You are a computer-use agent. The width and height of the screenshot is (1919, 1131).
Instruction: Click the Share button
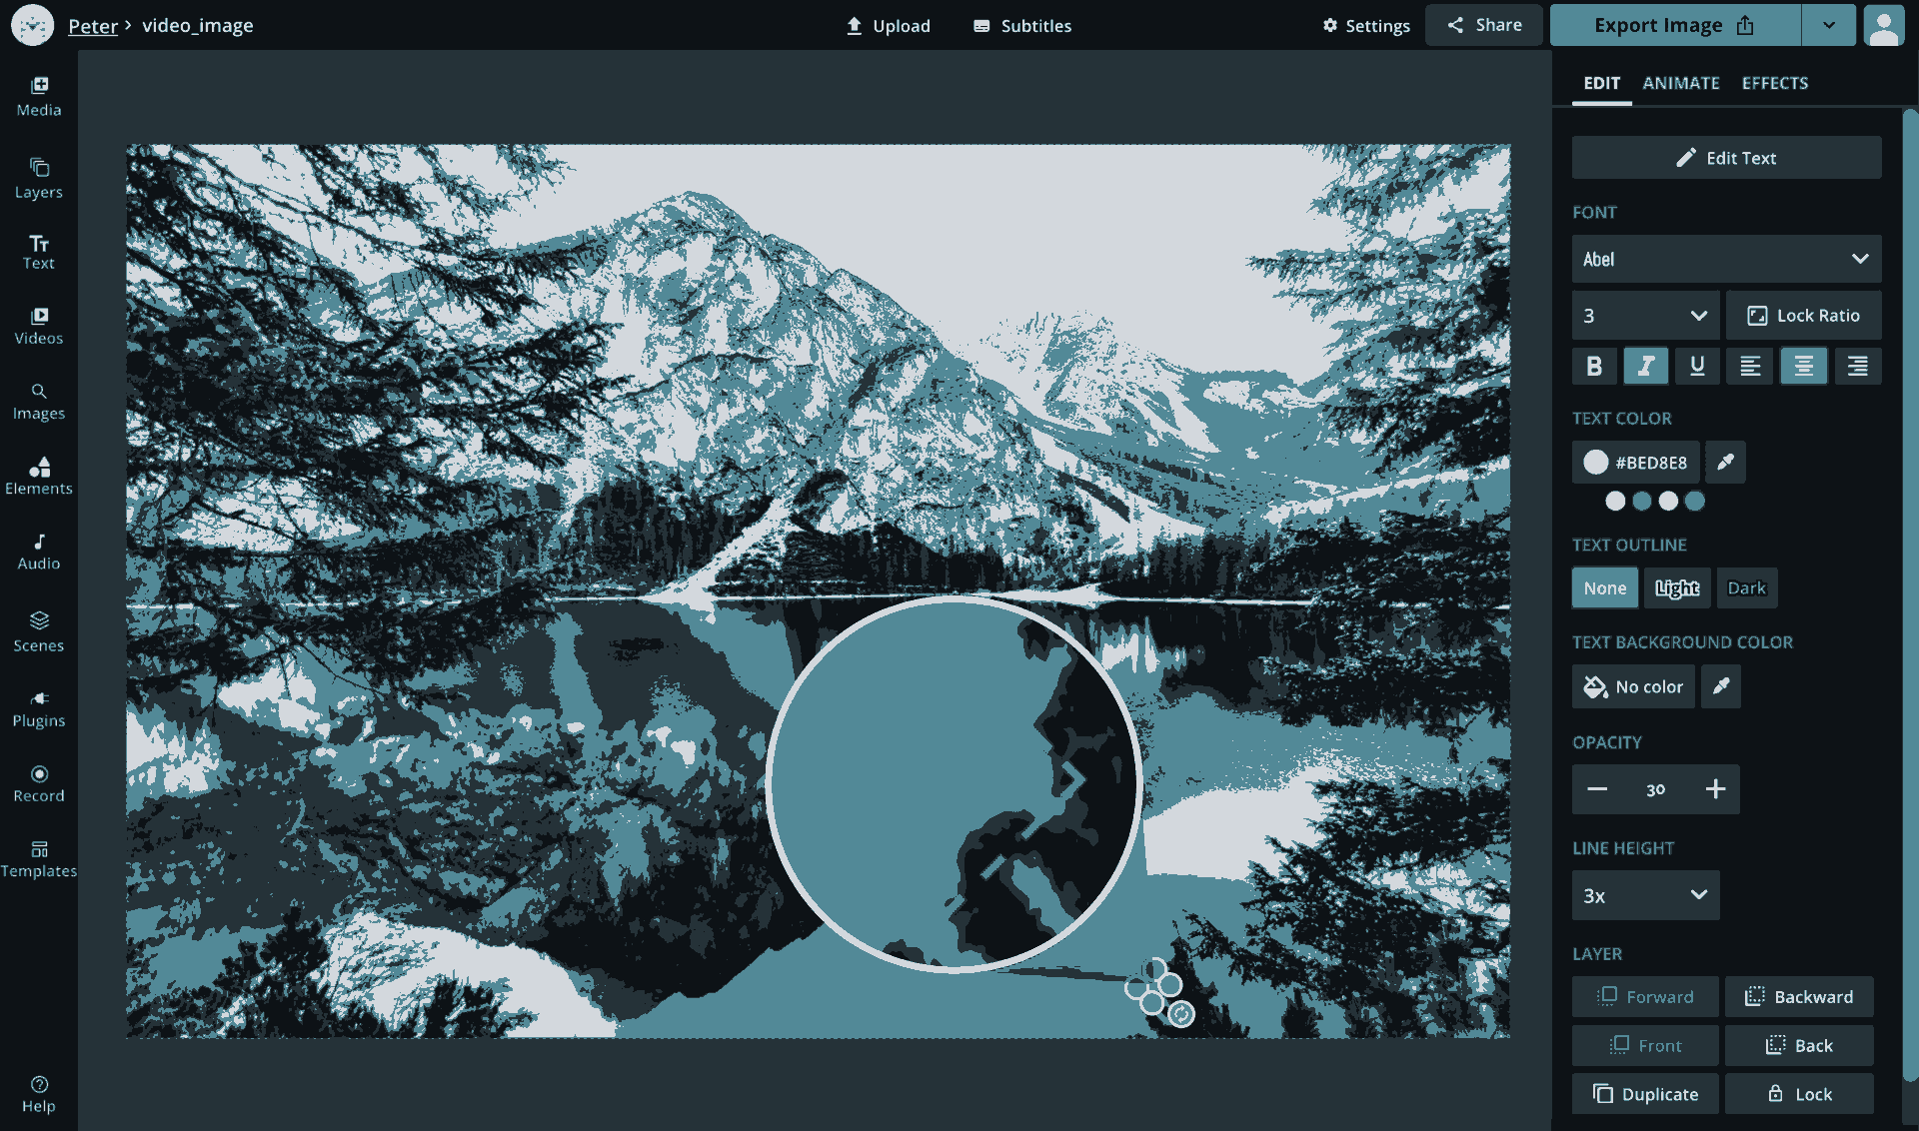(1483, 25)
